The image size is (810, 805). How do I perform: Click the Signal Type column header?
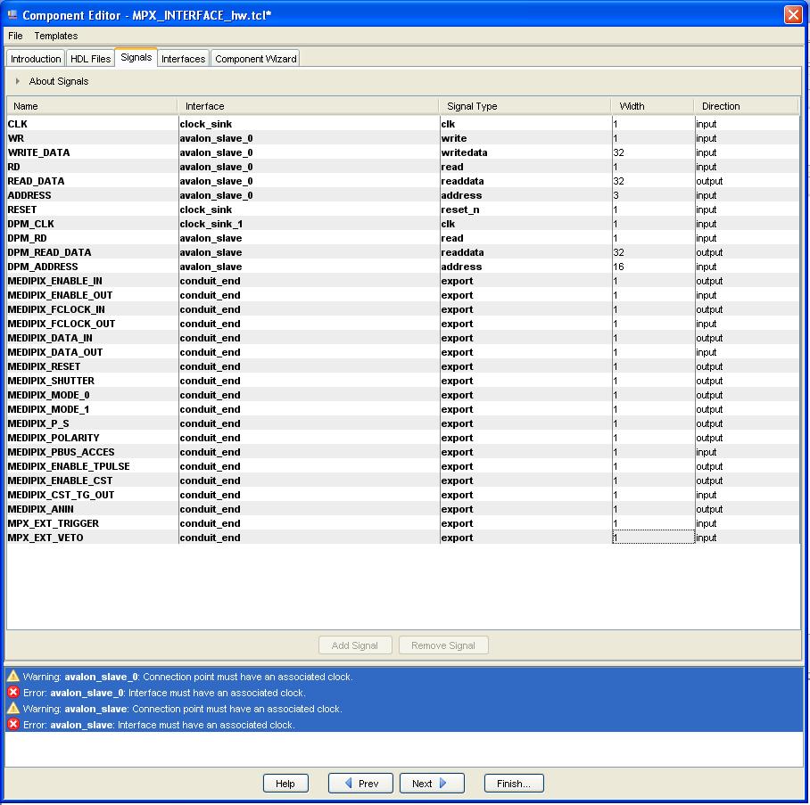[x=525, y=106]
